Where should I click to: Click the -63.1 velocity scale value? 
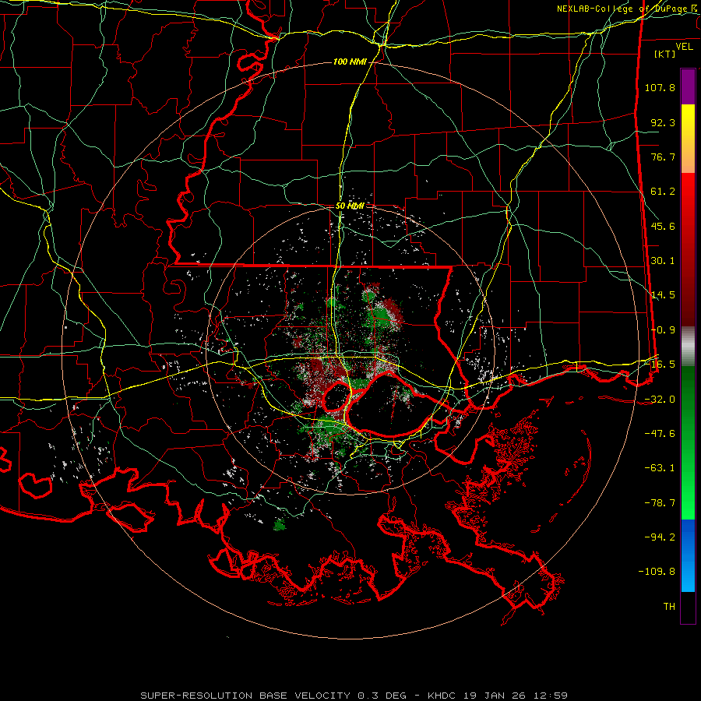[660, 468]
